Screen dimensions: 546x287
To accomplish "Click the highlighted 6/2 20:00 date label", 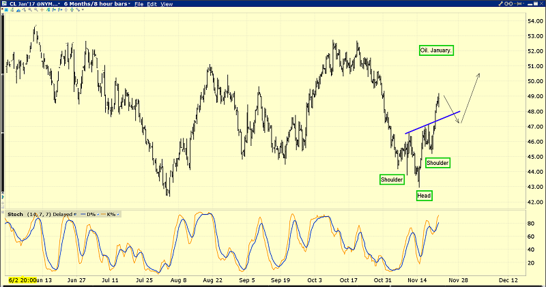I will pyautogui.click(x=19, y=280).
